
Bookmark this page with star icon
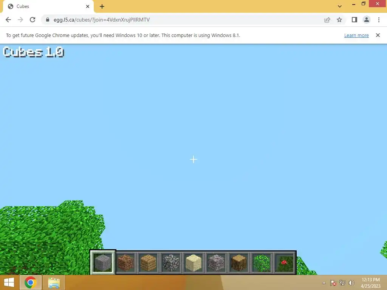(339, 20)
